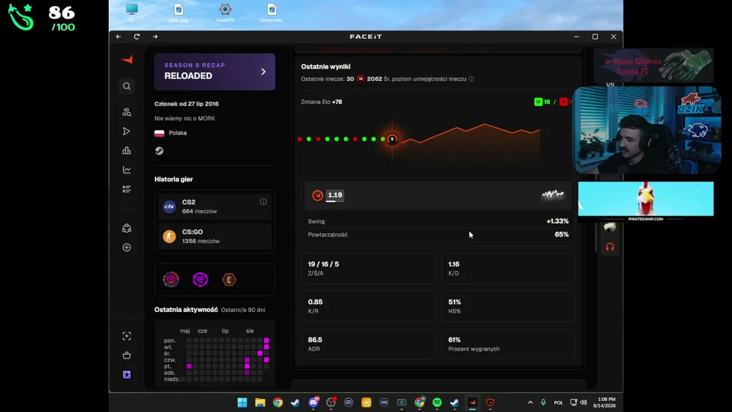Click the white waveform graph icon
Screen dimensions: 732x412
[x=552, y=195]
